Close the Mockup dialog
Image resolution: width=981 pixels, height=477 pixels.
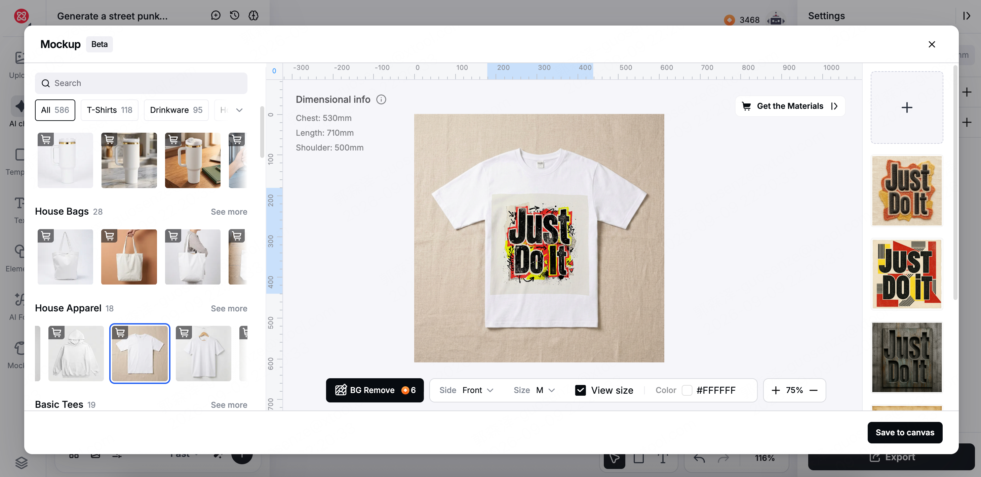(x=932, y=44)
